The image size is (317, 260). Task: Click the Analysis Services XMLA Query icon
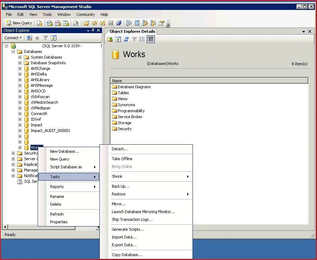click(66, 23)
